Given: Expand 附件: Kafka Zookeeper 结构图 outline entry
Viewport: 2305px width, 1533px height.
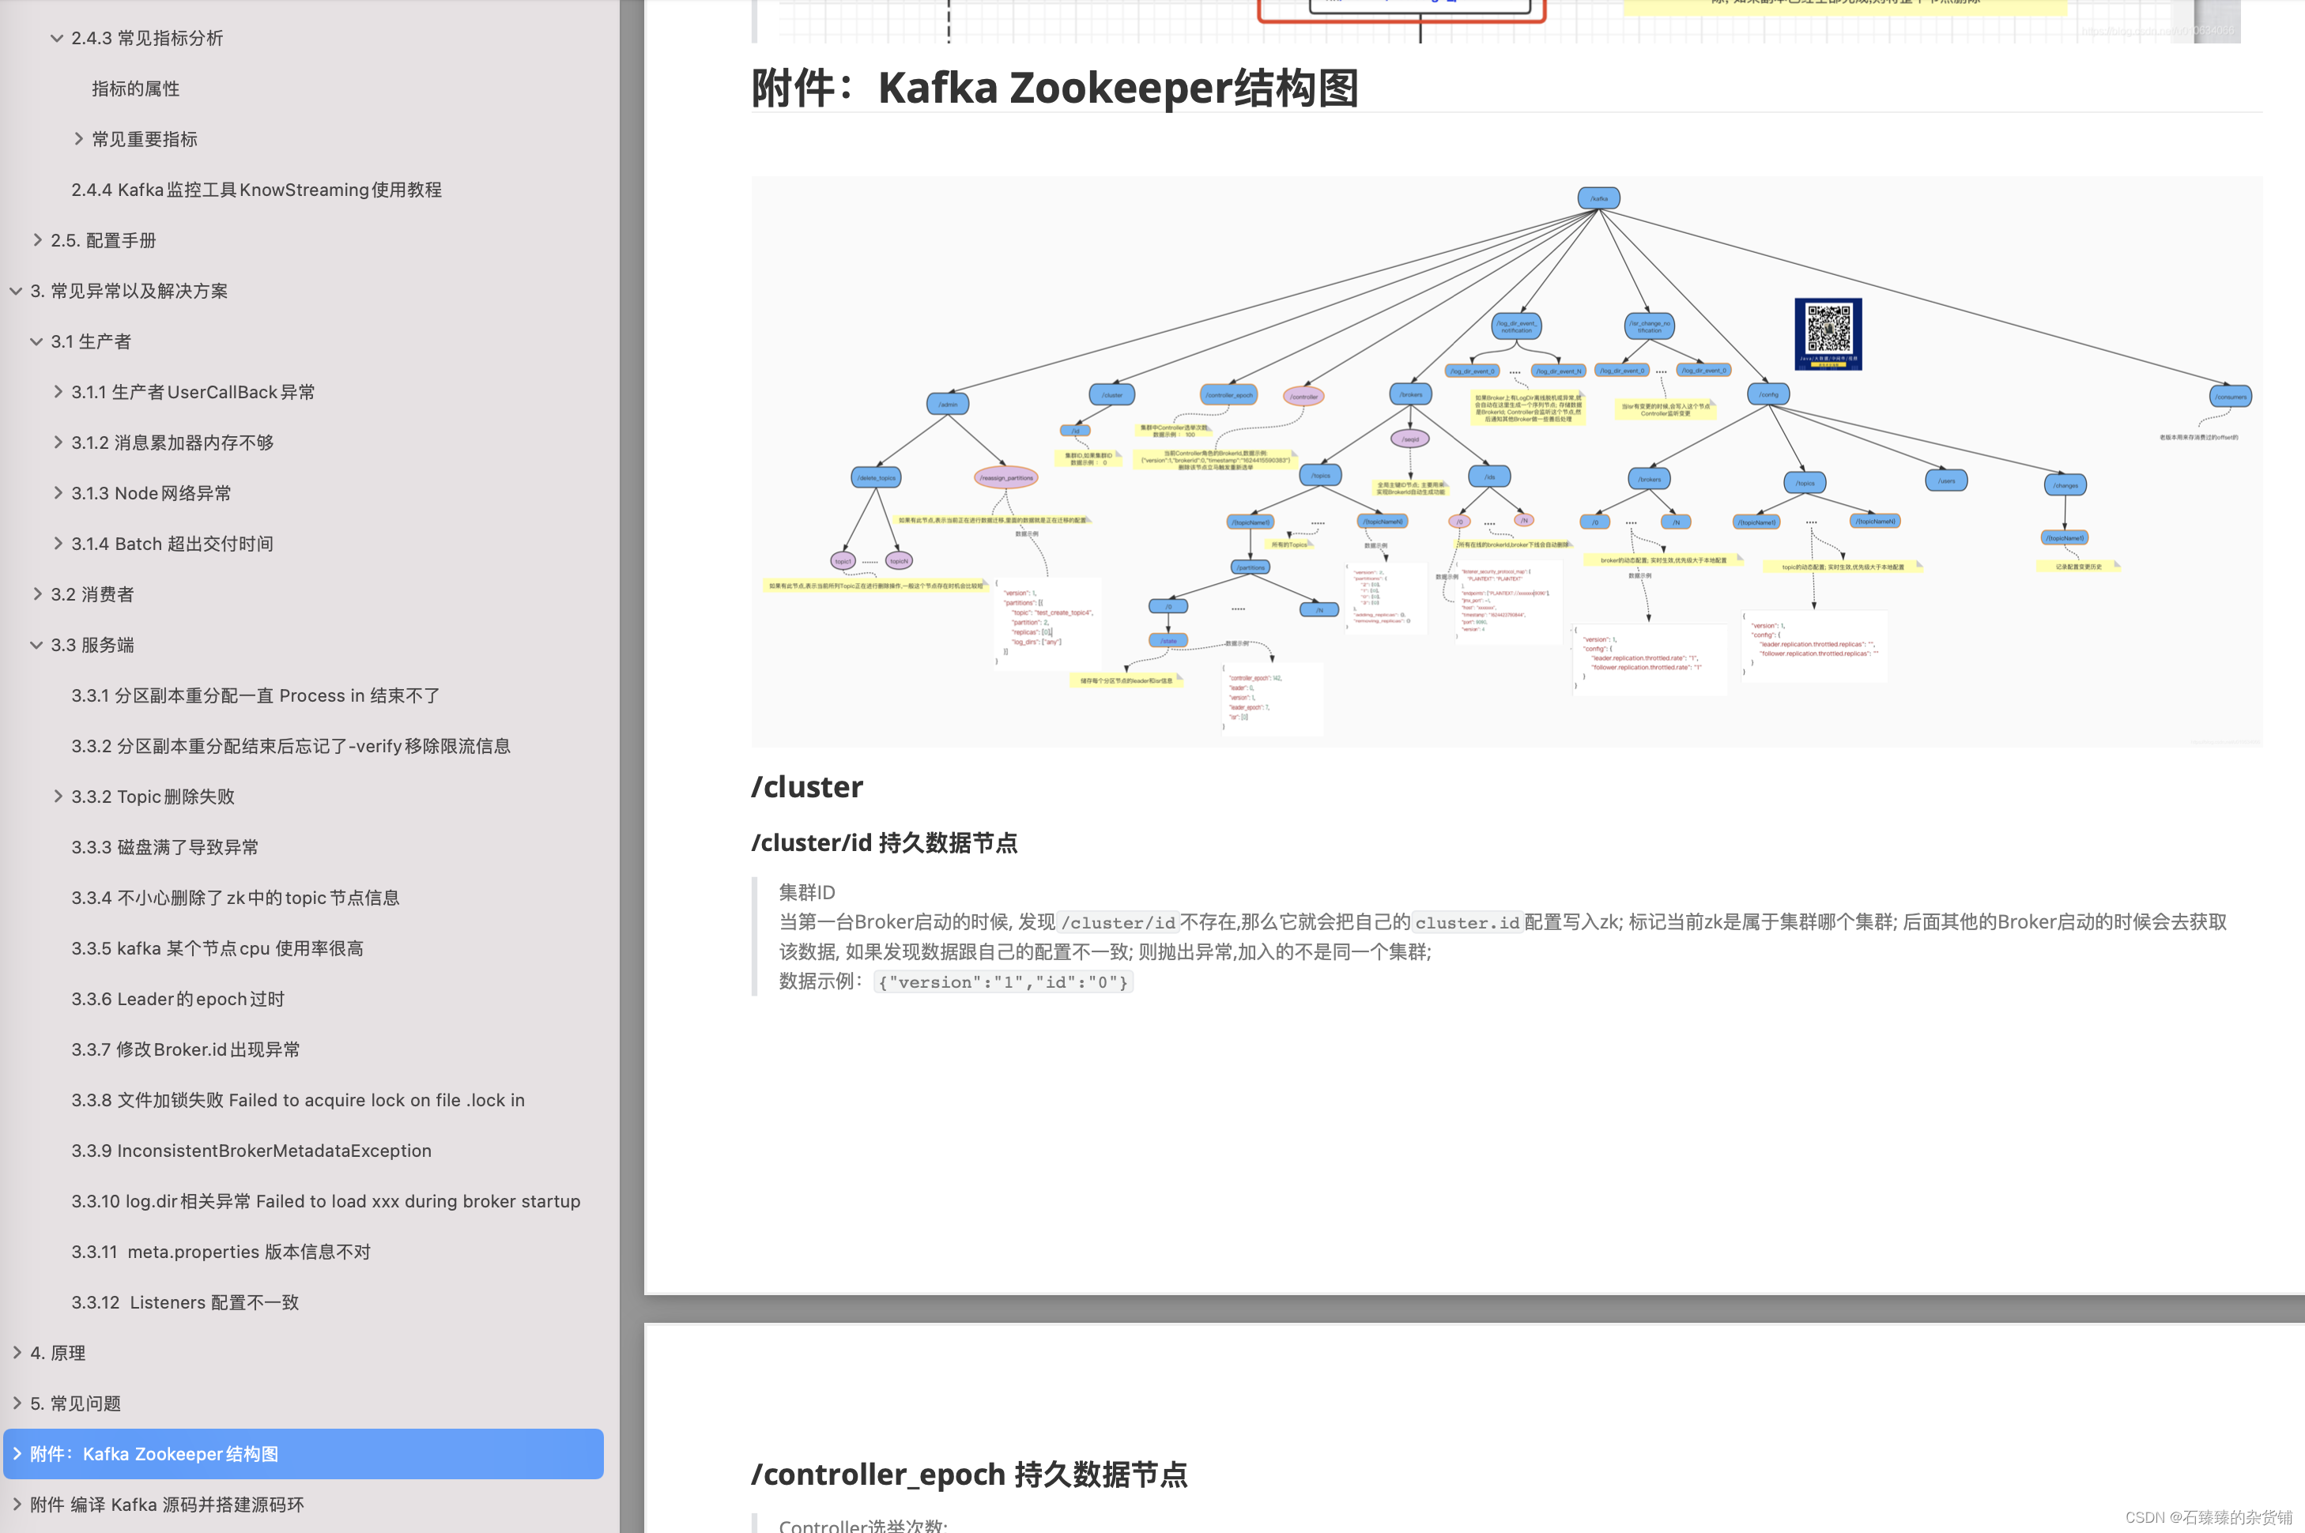Looking at the screenshot, I should (x=17, y=1454).
